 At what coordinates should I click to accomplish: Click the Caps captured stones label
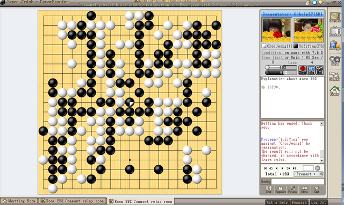point(292,62)
